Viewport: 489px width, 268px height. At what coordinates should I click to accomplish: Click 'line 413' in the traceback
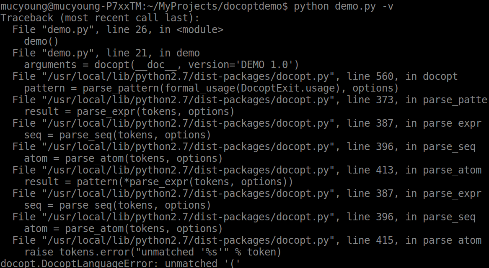tap(373, 170)
